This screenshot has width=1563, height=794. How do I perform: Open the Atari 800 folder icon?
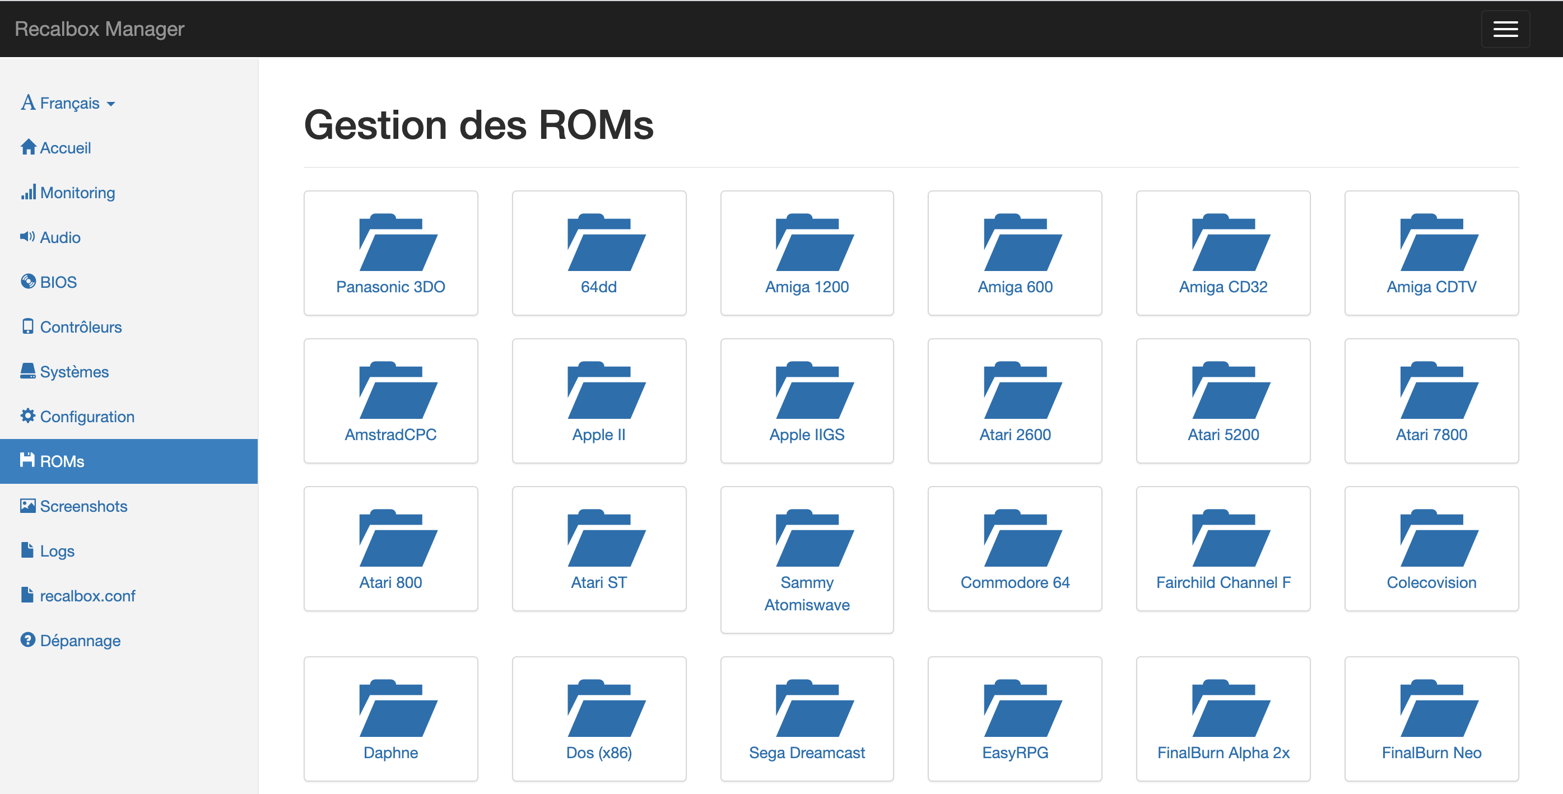pyautogui.click(x=398, y=538)
